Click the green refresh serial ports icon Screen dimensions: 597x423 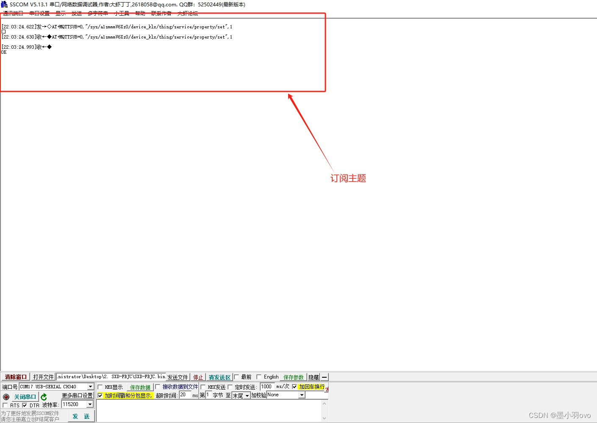pyautogui.click(x=44, y=397)
